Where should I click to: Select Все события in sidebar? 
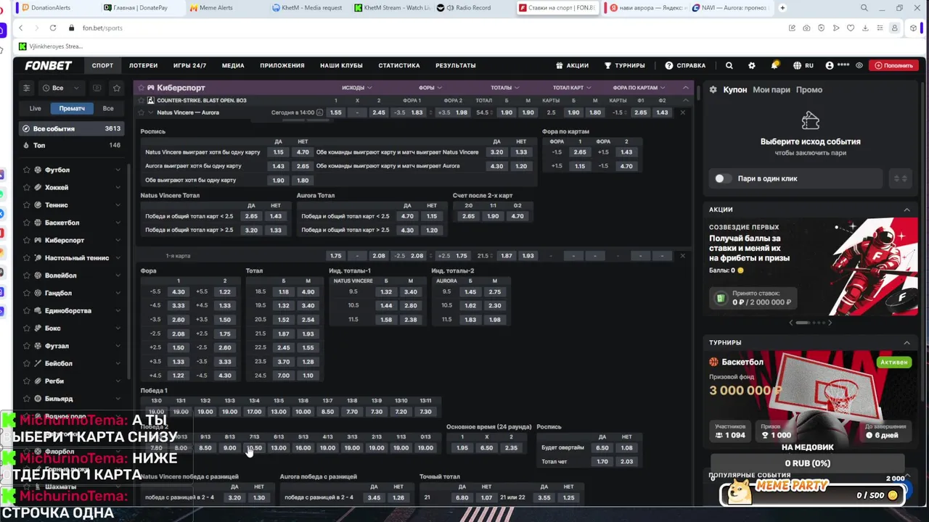pyautogui.click(x=72, y=128)
